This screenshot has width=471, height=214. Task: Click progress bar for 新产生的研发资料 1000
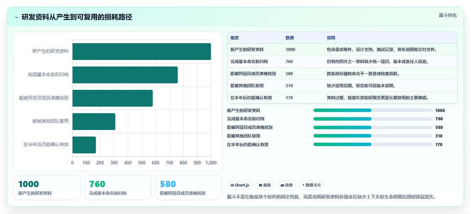click(x=373, y=110)
